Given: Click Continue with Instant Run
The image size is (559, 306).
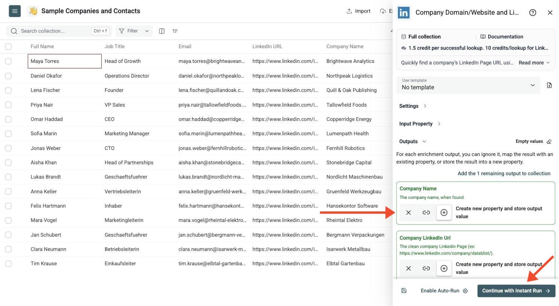Looking at the screenshot, I should 516,291.
